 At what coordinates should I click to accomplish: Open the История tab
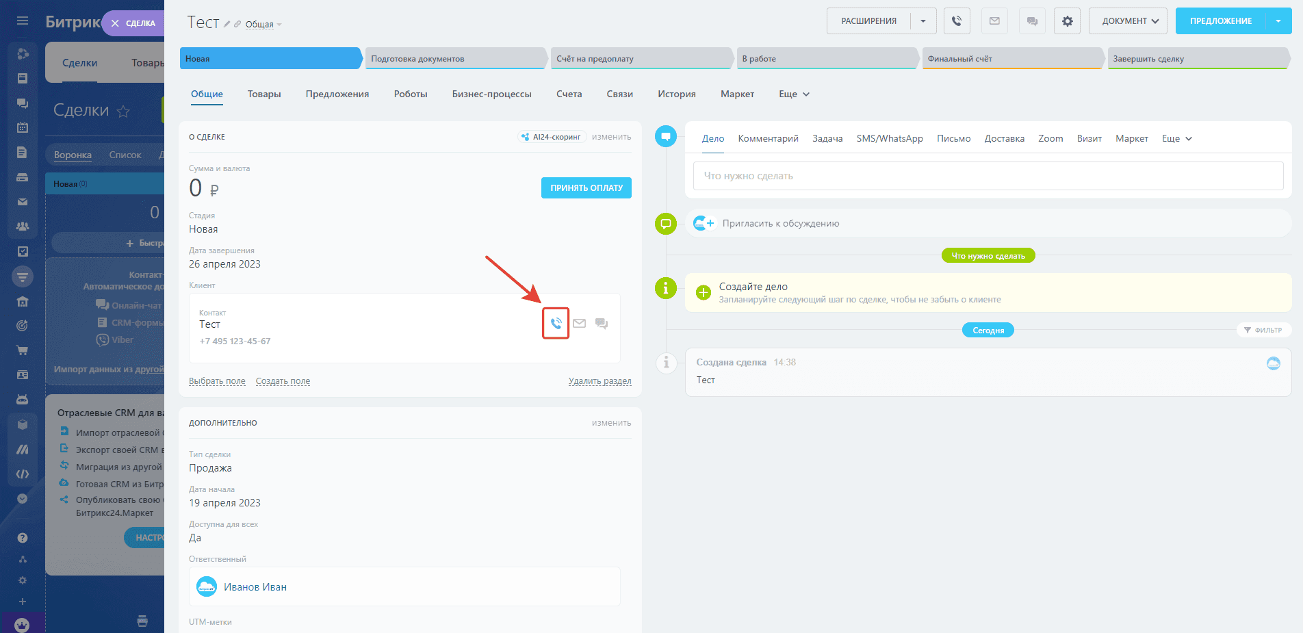676,94
